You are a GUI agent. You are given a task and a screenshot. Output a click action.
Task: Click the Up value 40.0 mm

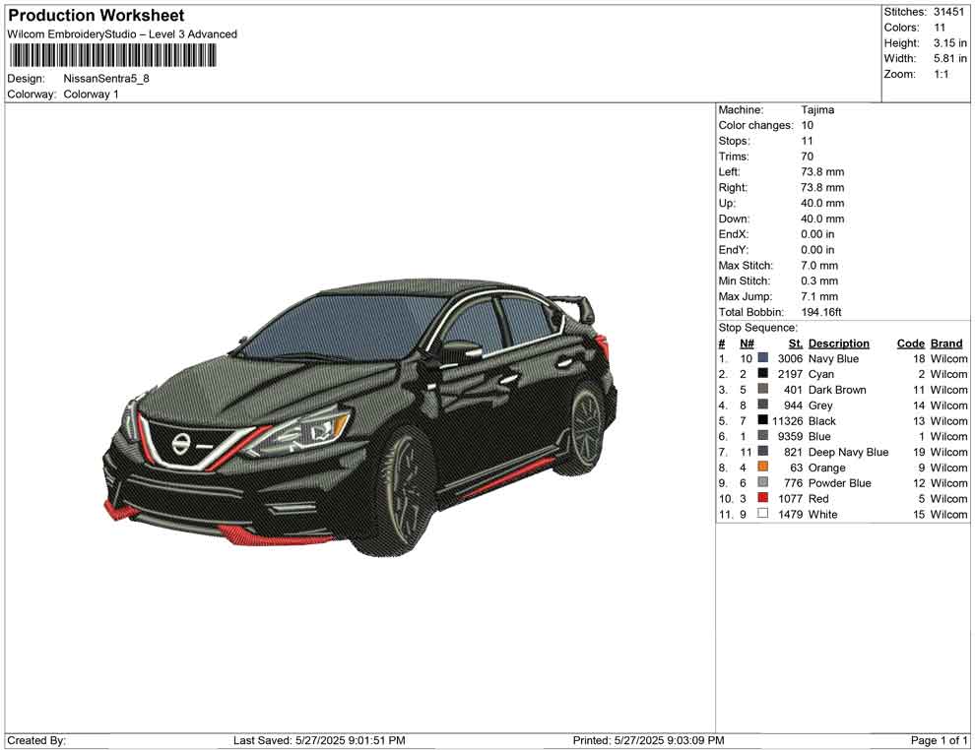tap(822, 203)
